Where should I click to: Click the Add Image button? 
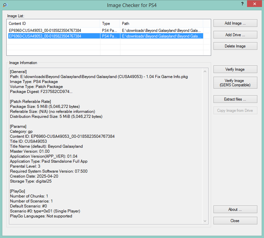click(x=235, y=23)
